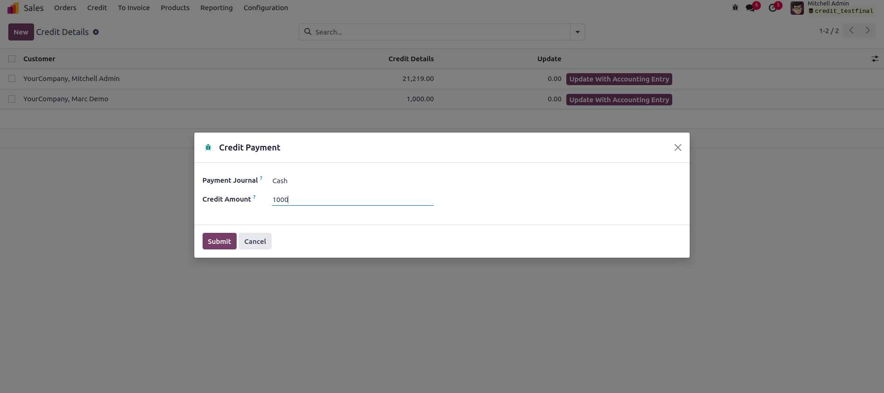Open the activities clock icon
This screenshot has width=884, height=393.
(x=773, y=8)
